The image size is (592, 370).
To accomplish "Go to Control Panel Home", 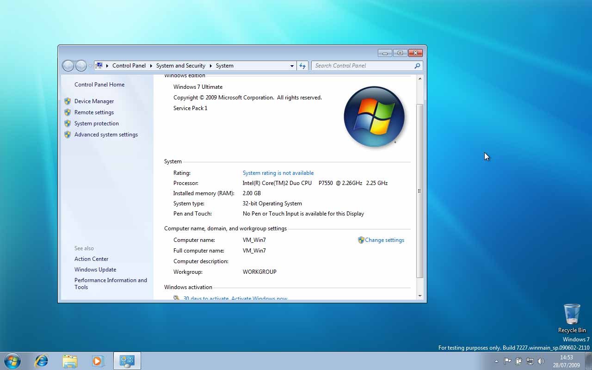I will point(99,85).
